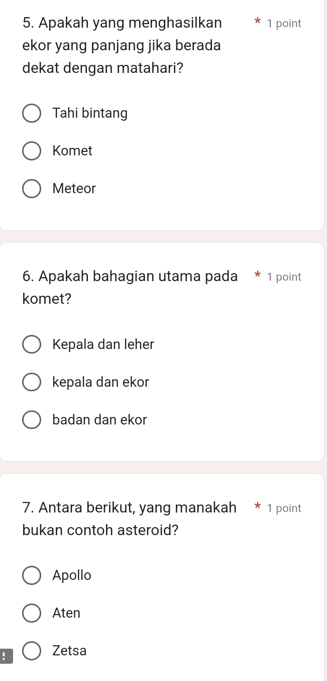Image resolution: width=327 pixels, height=681 pixels.
Task: Click question 6 text about bahagian komet
Action: point(130,288)
